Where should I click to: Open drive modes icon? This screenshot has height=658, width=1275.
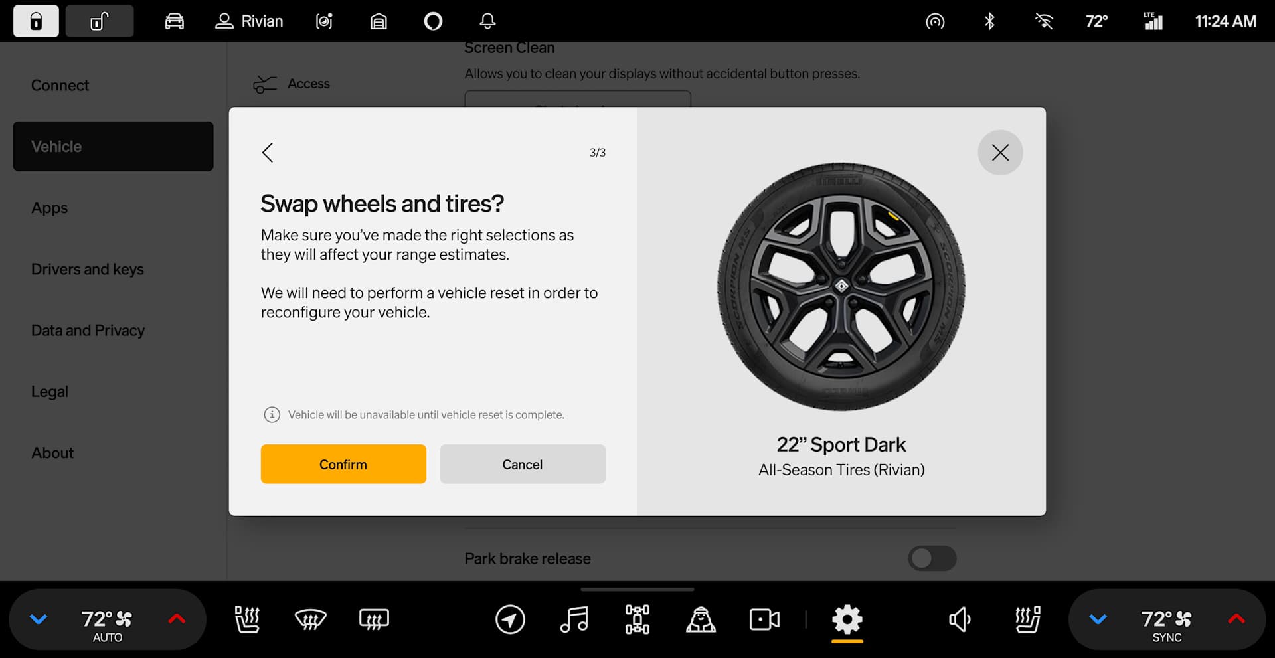tap(637, 619)
